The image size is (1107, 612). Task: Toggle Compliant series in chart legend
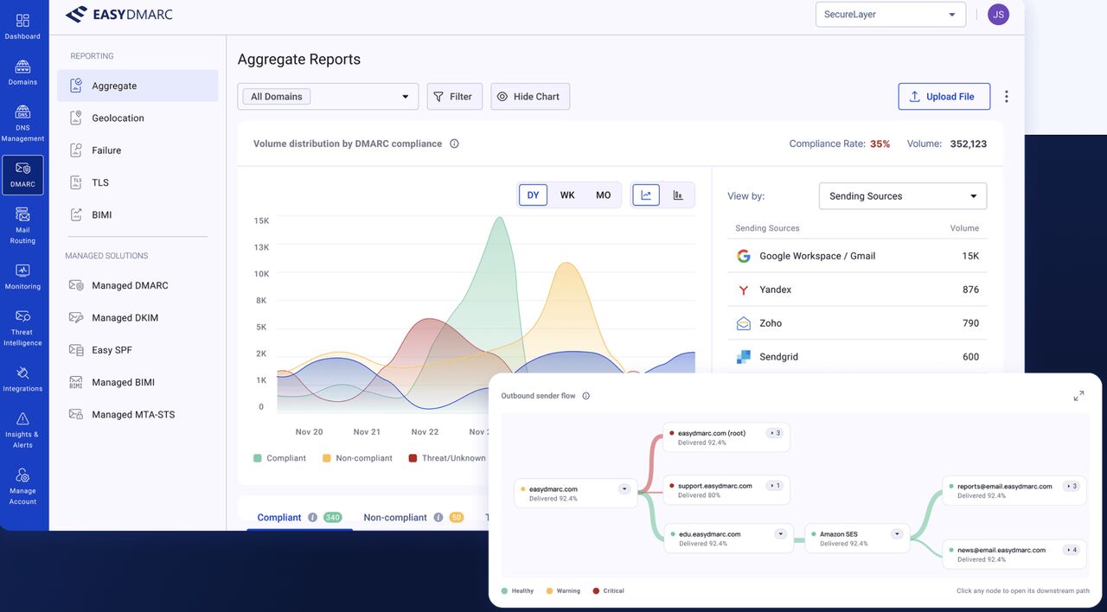click(279, 458)
